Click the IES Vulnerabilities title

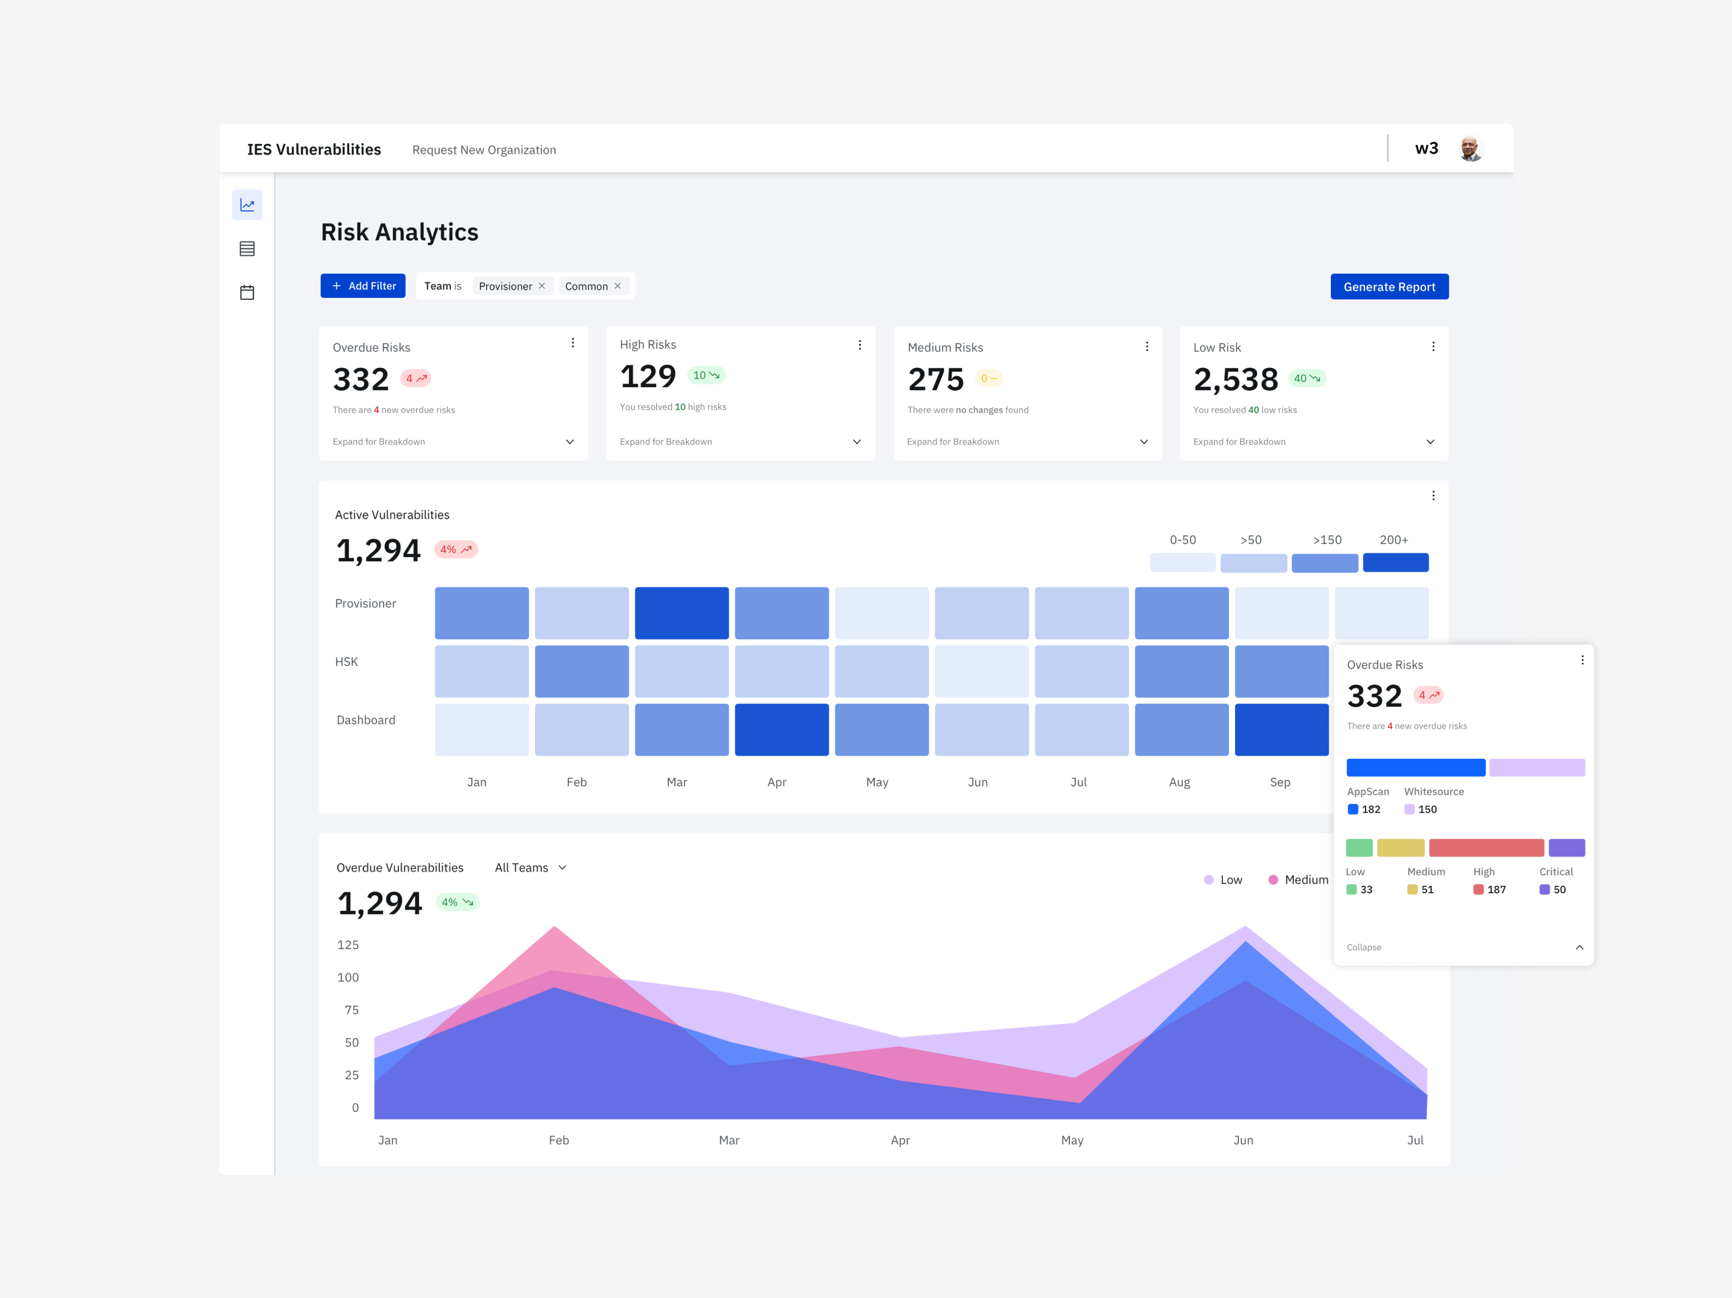coord(314,149)
